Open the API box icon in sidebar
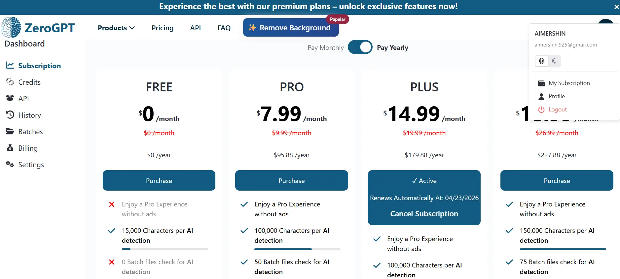 10,98
